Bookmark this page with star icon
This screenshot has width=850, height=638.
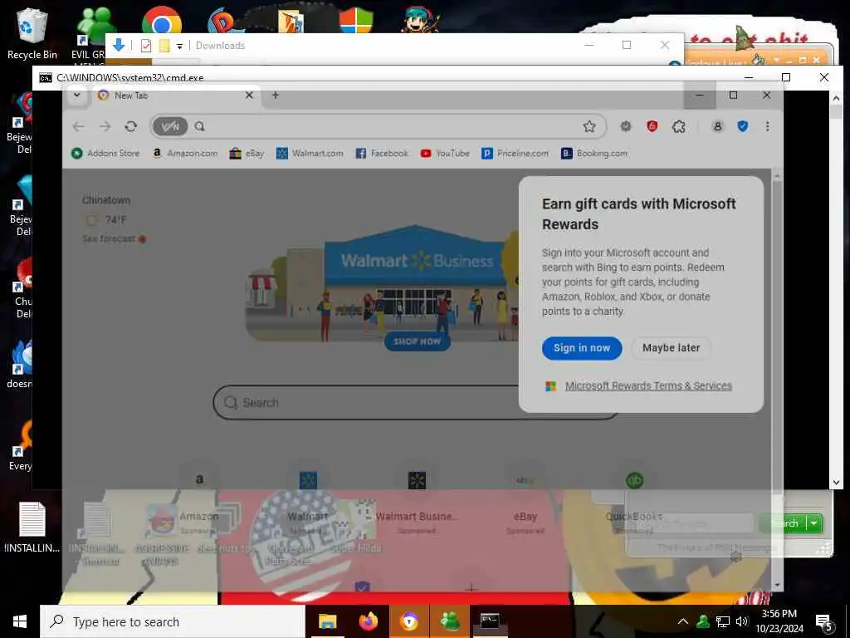(589, 126)
